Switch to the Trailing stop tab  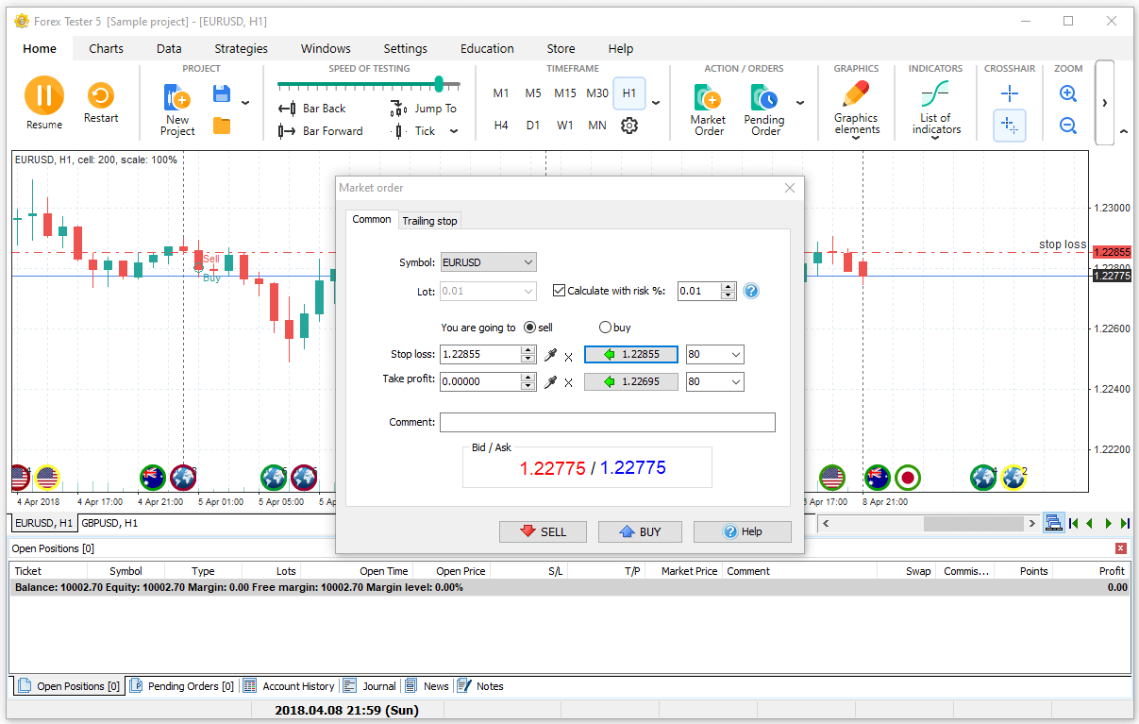(x=429, y=221)
